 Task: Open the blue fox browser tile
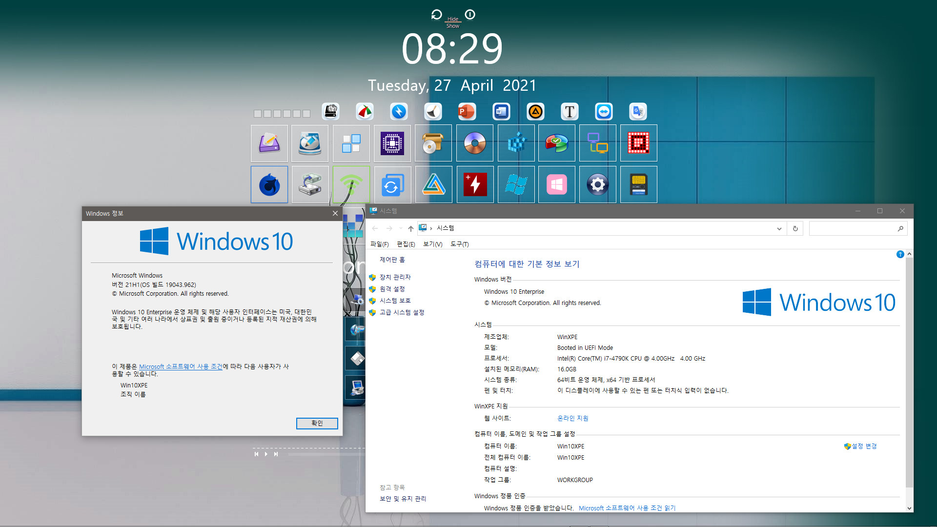point(269,184)
